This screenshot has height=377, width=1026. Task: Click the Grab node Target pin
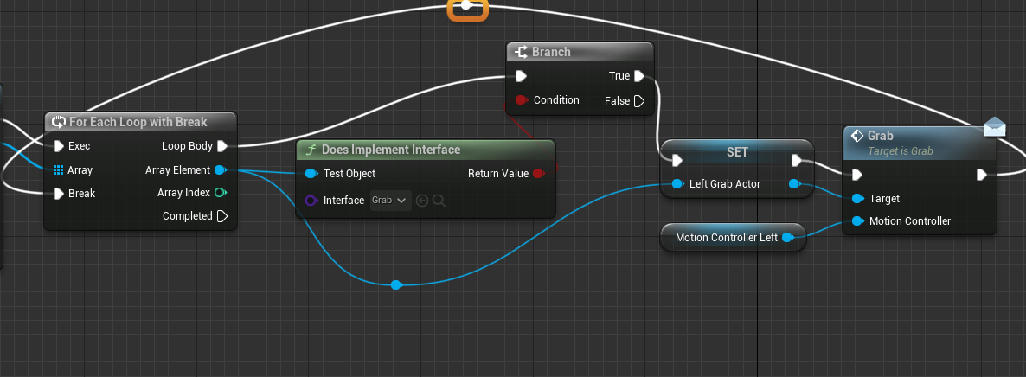coord(857,198)
